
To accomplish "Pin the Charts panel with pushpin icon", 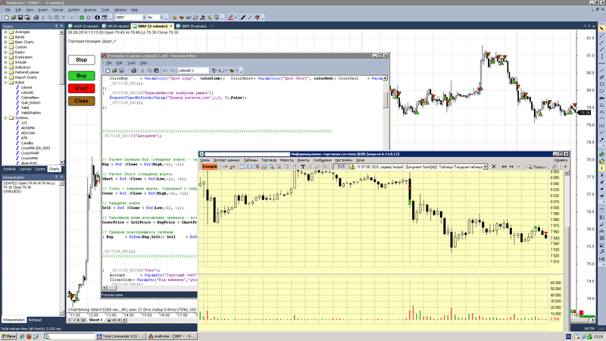I will pos(56,27).
